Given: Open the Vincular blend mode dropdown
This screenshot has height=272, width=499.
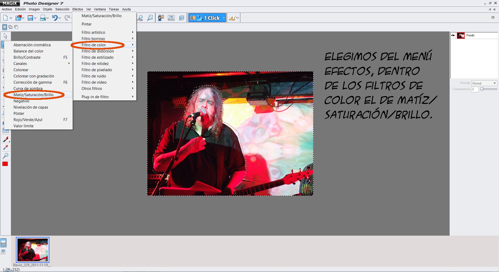Looking at the screenshot, I should 484,83.
